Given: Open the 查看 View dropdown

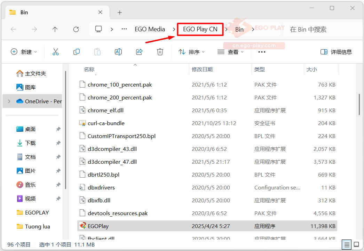Looking at the screenshot, I should (230, 52).
